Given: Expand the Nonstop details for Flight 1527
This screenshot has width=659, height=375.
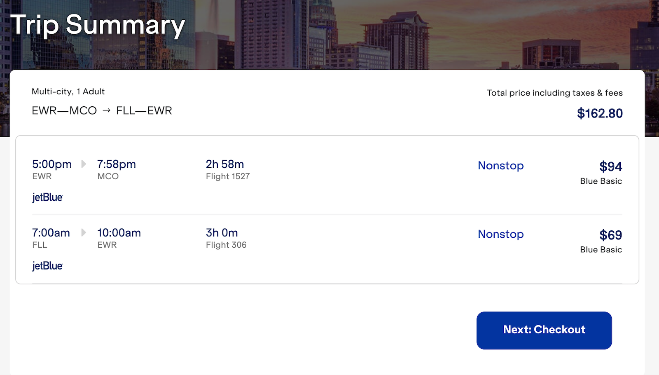Looking at the screenshot, I should pyautogui.click(x=500, y=165).
